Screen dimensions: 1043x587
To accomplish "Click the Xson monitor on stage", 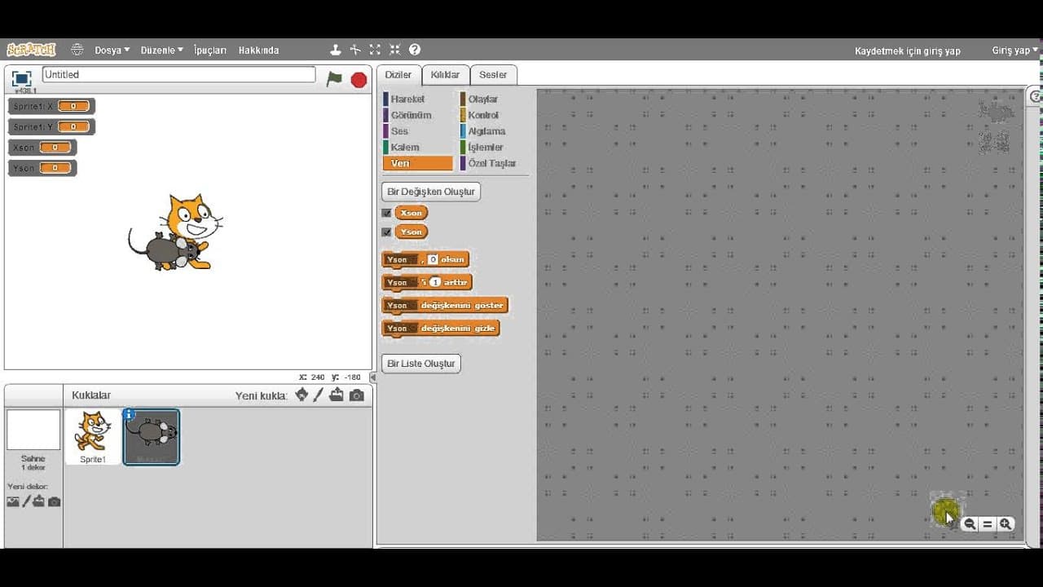I will point(42,148).
